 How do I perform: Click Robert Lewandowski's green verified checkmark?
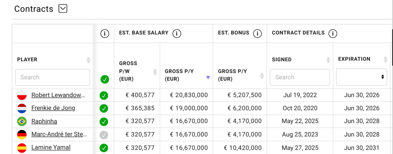(x=103, y=95)
